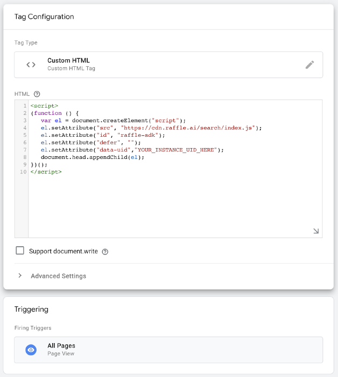Open the All Pages firing trigger

(x=168, y=350)
